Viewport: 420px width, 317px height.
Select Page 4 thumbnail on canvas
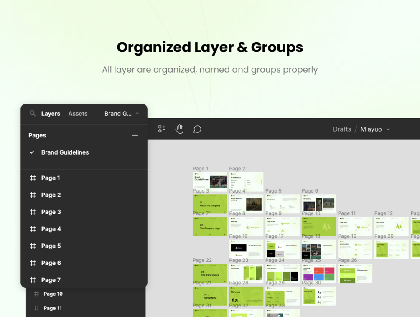click(246, 204)
